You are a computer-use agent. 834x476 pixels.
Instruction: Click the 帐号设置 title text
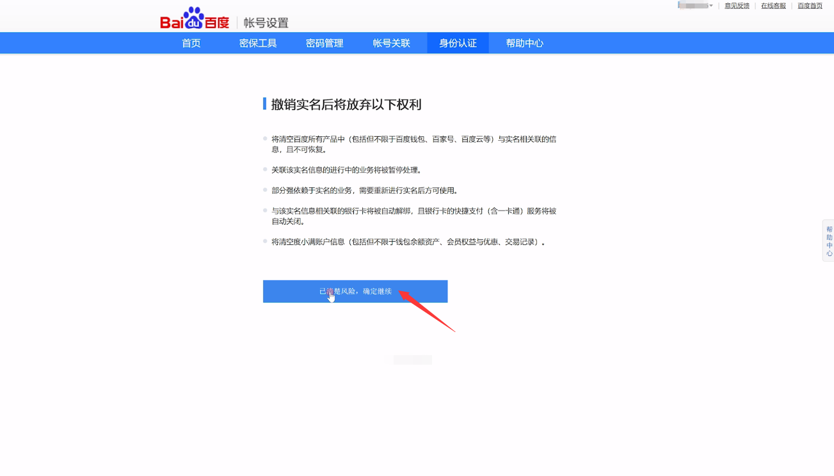click(x=266, y=23)
